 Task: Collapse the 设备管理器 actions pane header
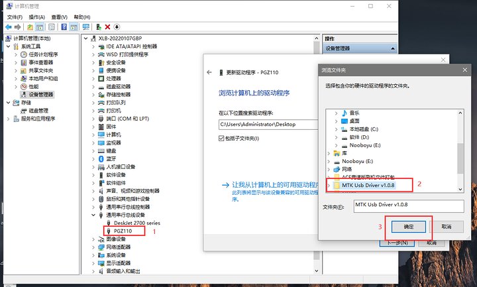click(392, 48)
